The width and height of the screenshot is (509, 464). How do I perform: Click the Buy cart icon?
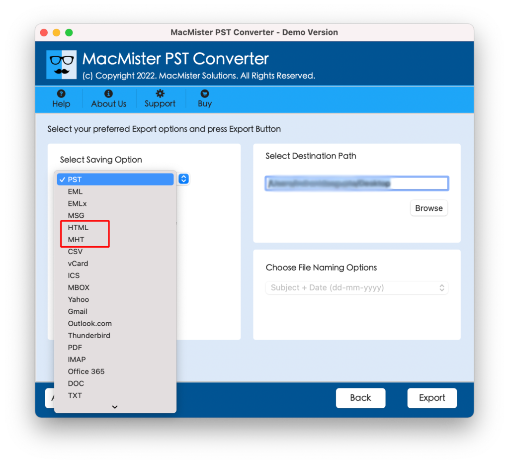204,94
